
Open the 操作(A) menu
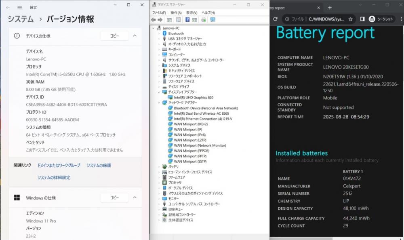(x=176, y=13)
